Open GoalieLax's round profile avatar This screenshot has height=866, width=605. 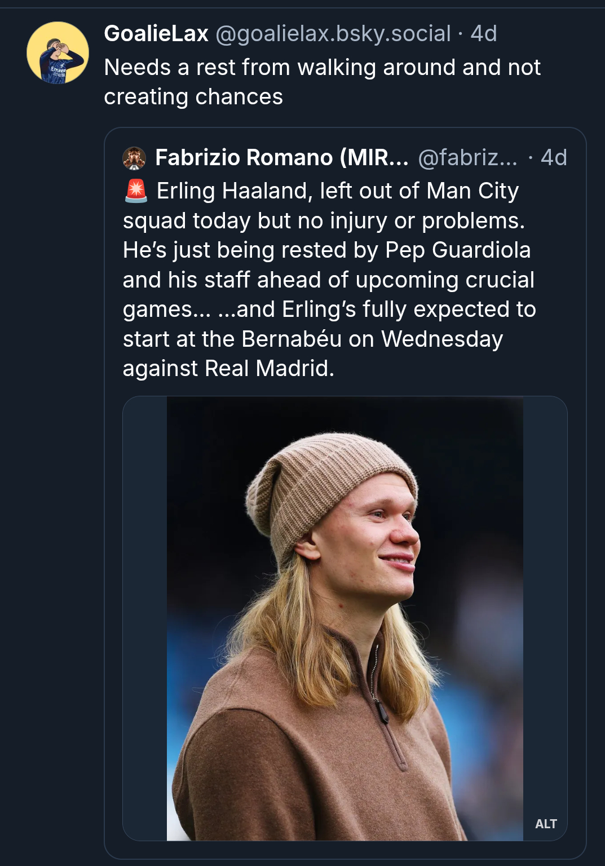click(x=58, y=53)
